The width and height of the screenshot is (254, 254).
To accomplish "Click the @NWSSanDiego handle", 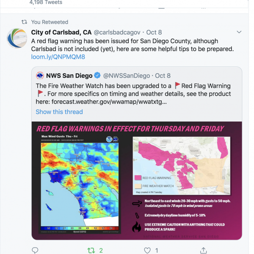I will coord(127,76).
